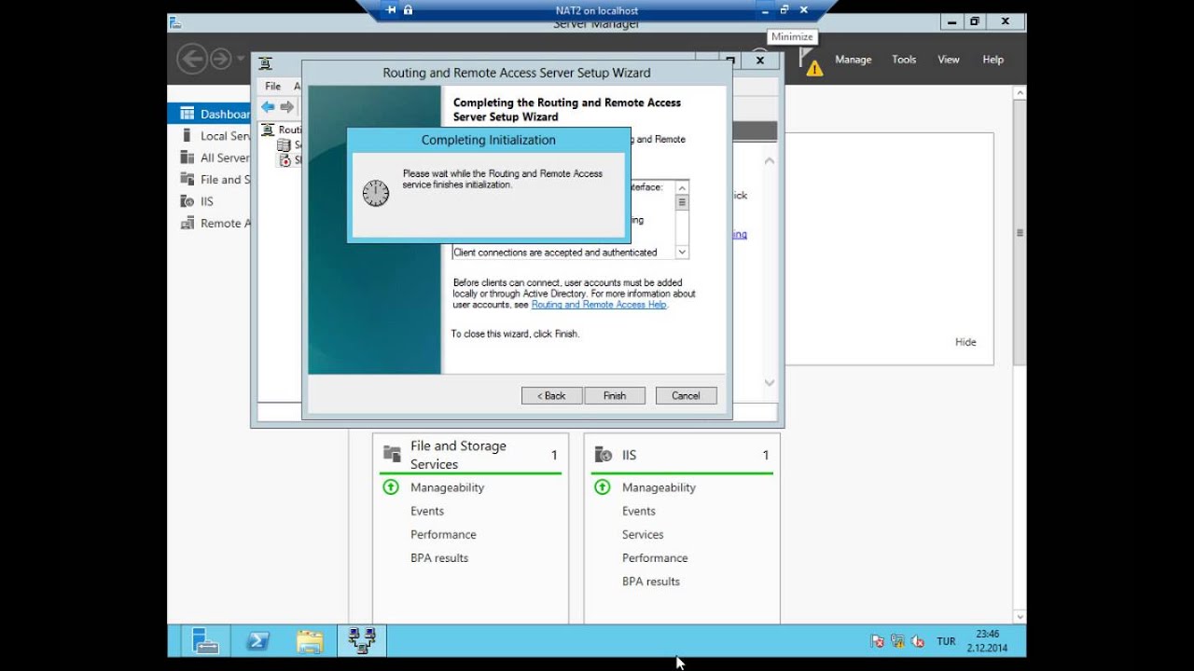Image resolution: width=1194 pixels, height=671 pixels.
Task: Click BPA results in the File and Storage Services tile
Action: tap(439, 557)
